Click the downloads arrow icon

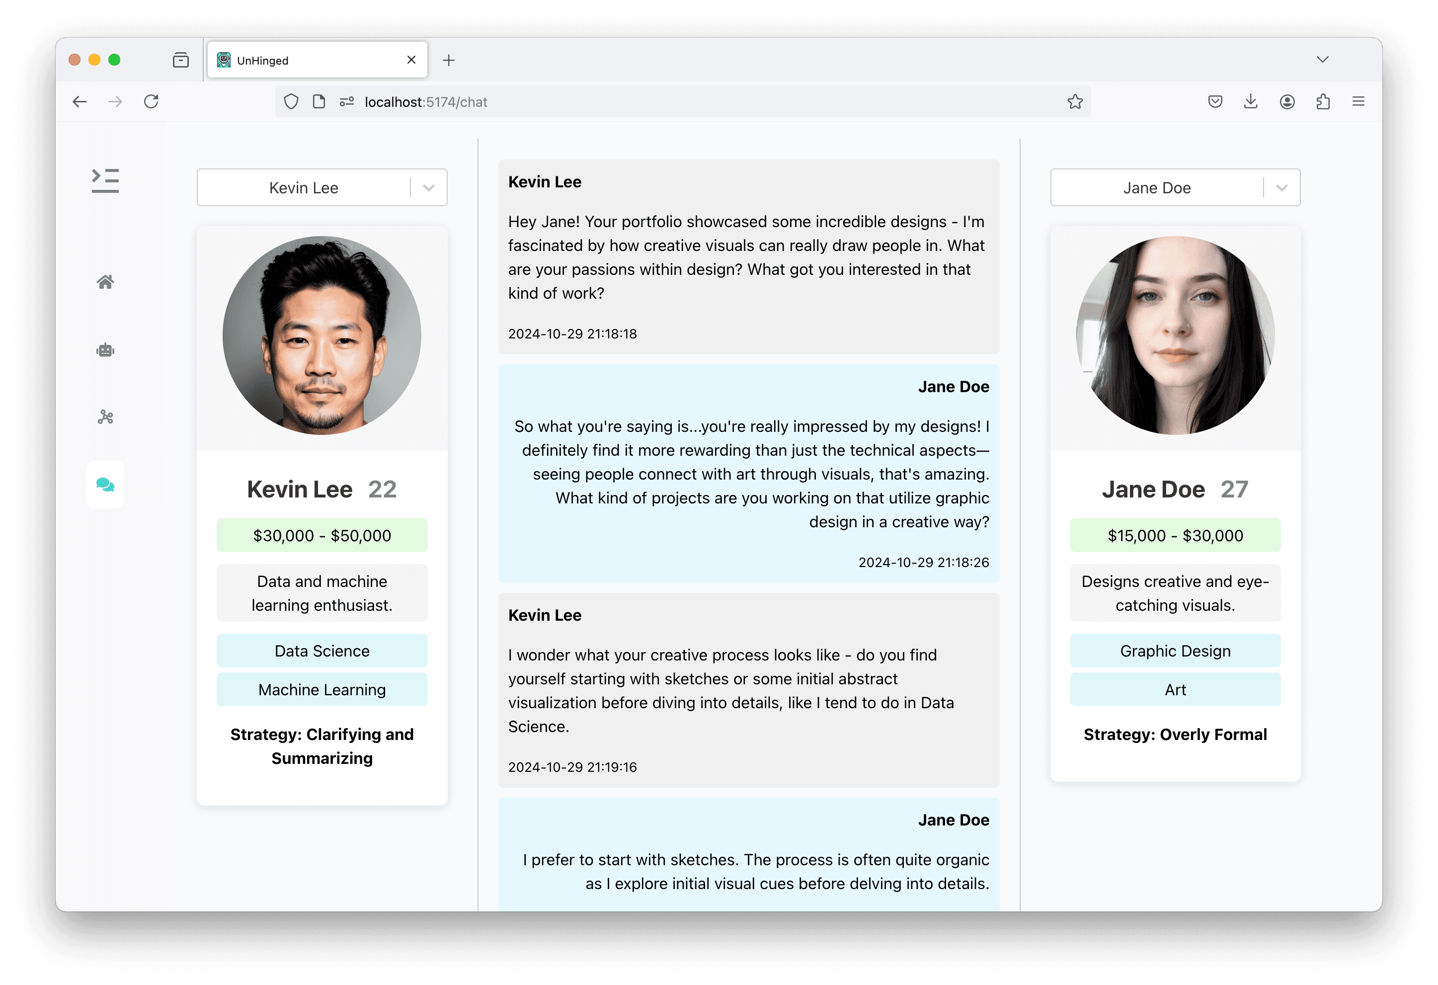(1251, 102)
